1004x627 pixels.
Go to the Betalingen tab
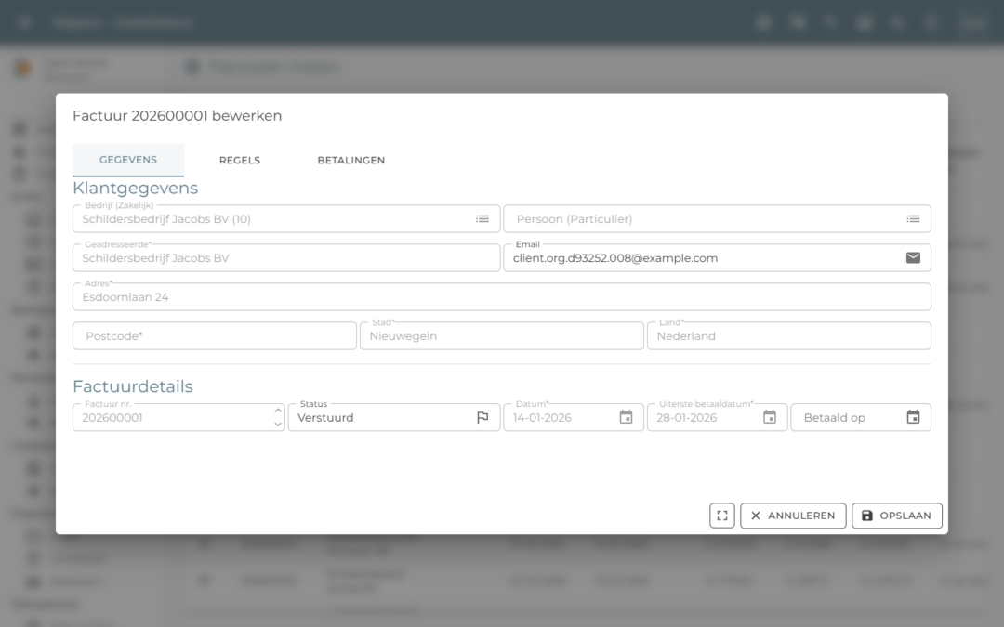point(350,160)
